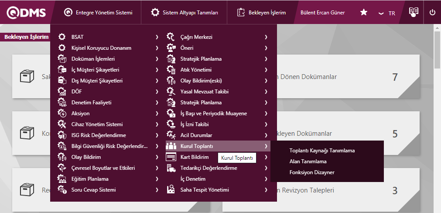Expand the İç Denetim submenu arrow
441x213 pixels.
pyautogui.click(x=266, y=179)
